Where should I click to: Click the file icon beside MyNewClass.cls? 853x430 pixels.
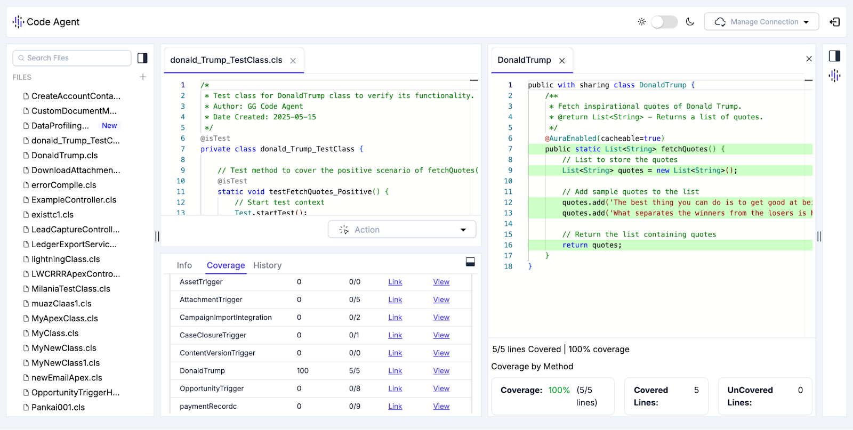[26, 348]
